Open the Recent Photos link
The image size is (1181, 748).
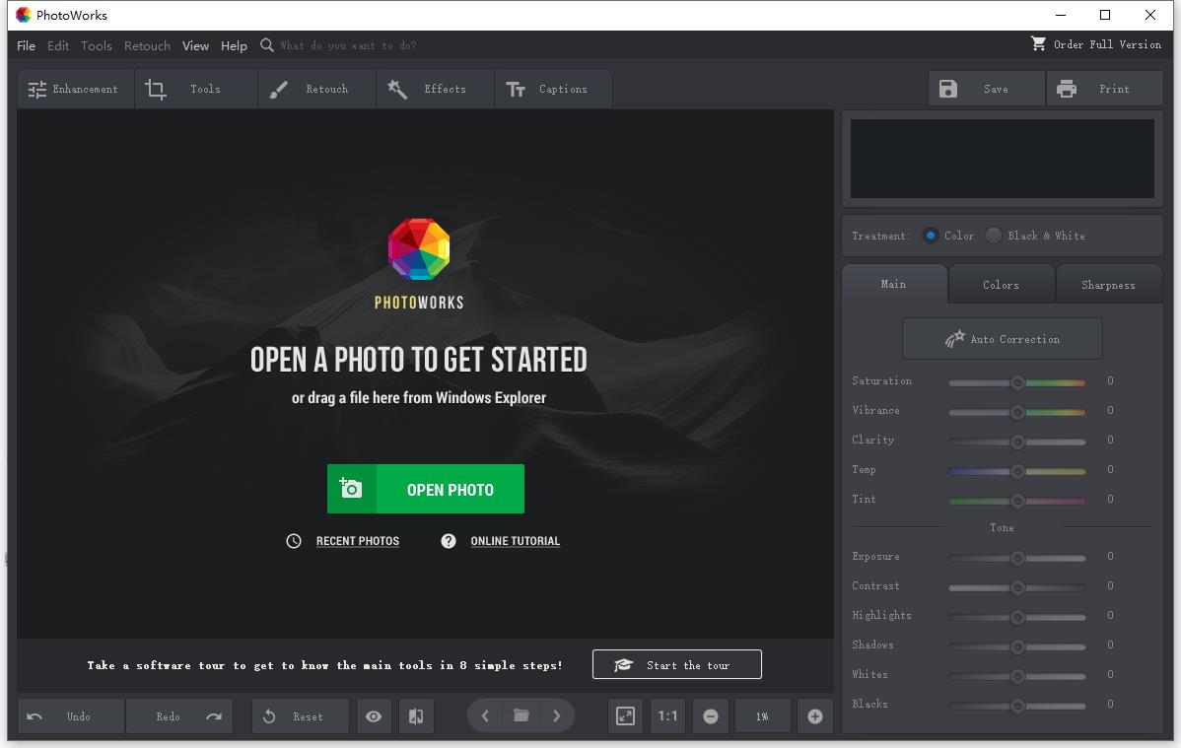click(x=357, y=541)
